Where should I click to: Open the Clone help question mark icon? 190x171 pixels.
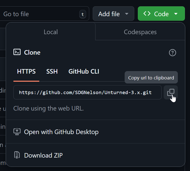pos(173,53)
